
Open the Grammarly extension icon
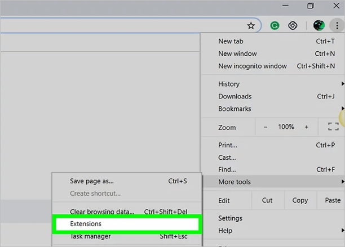click(275, 25)
